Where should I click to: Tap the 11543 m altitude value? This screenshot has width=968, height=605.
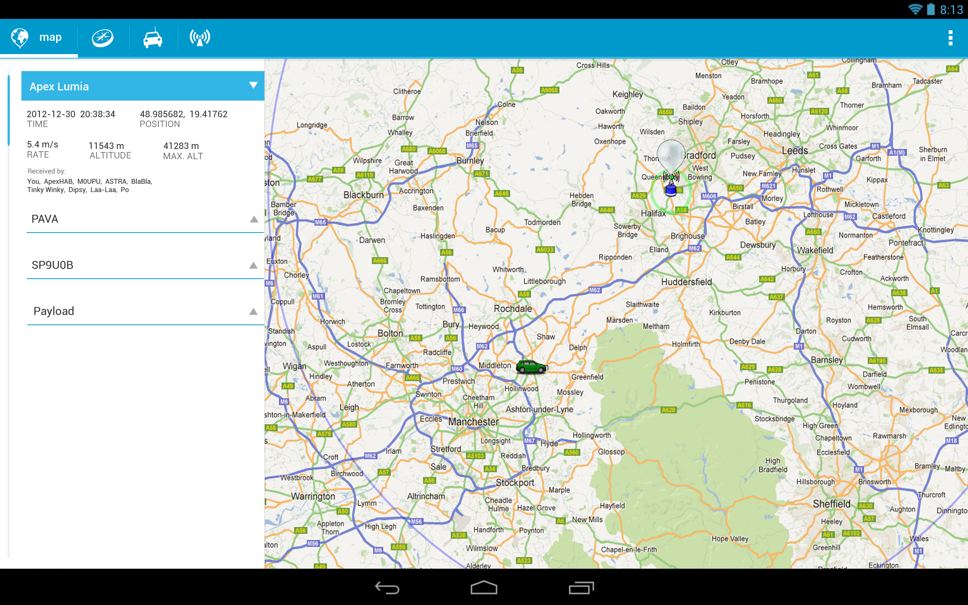coord(106,146)
